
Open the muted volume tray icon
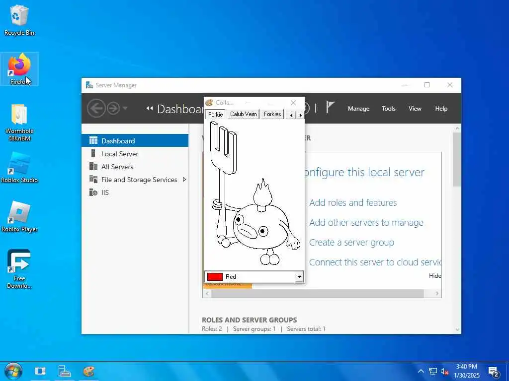[x=444, y=371]
